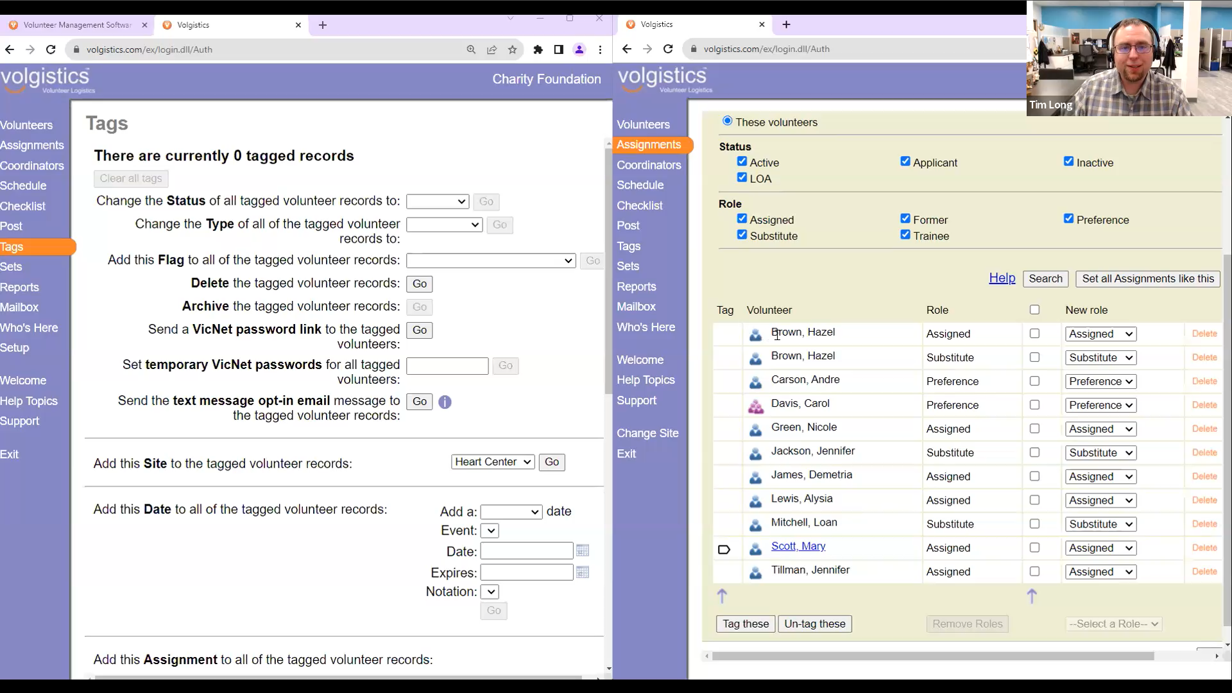Open the Expires calendar picker icon
This screenshot has height=693, width=1232.
pos(583,572)
